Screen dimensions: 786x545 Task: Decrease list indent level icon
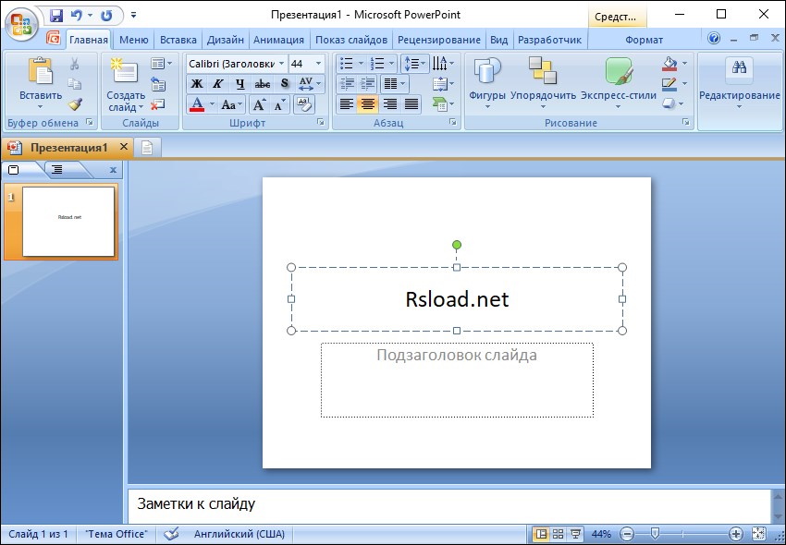347,84
